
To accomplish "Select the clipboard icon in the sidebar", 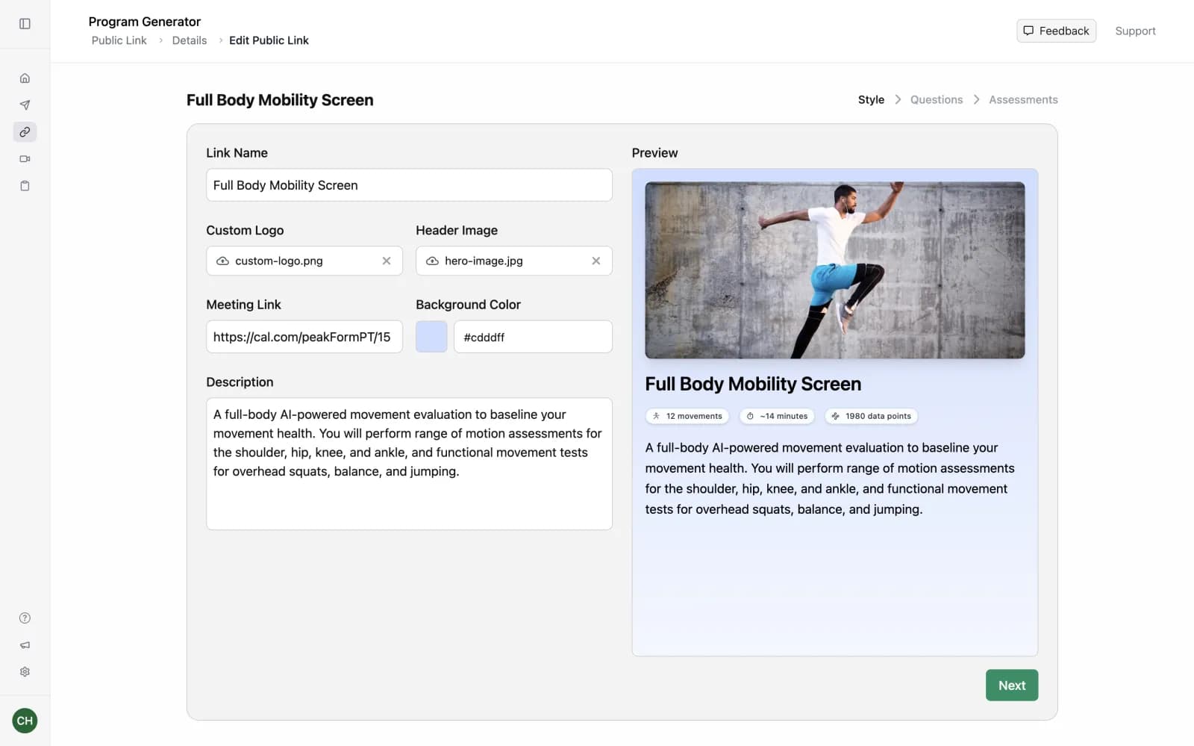I will tap(25, 185).
